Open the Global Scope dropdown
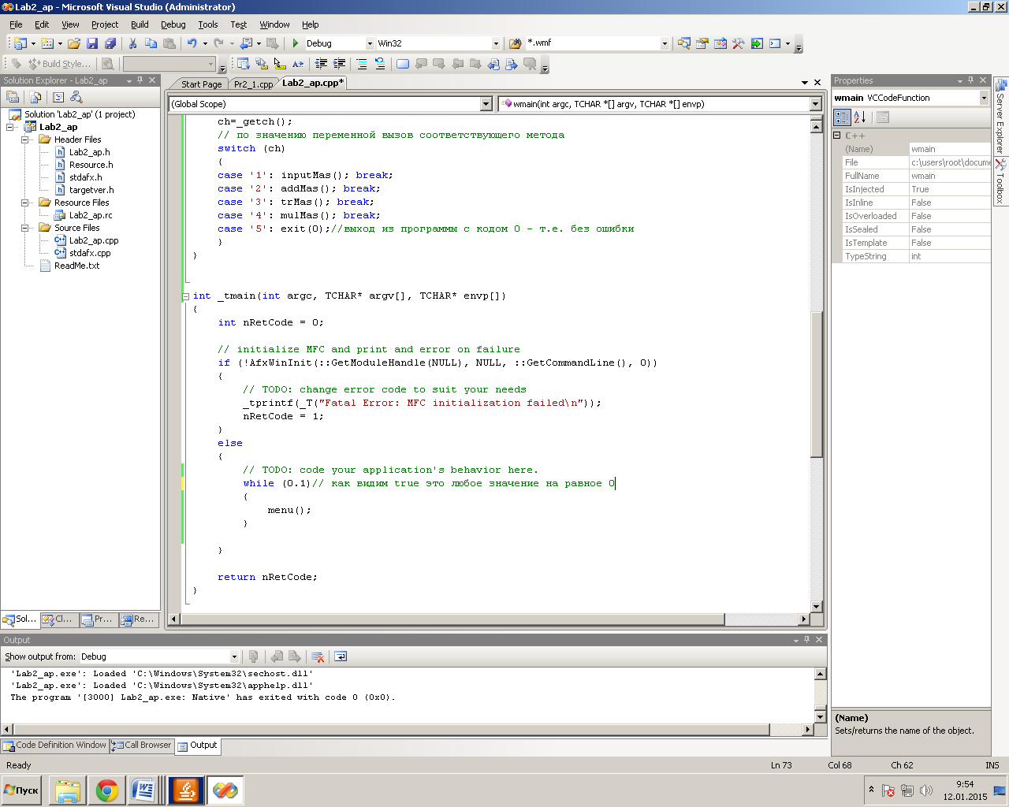 coord(486,104)
